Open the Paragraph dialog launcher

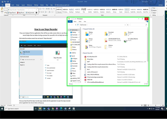55,15
